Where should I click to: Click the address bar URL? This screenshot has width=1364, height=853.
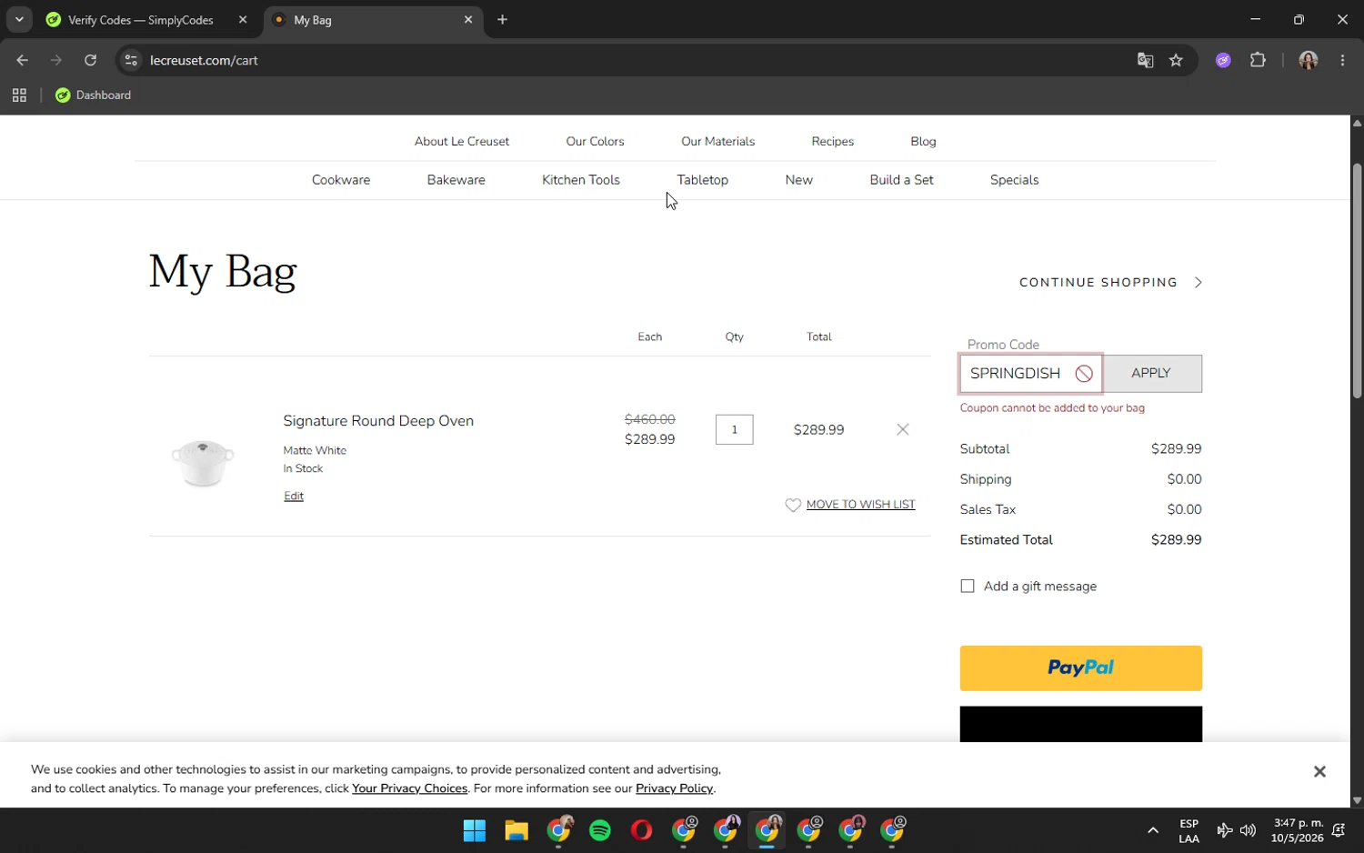204,60
